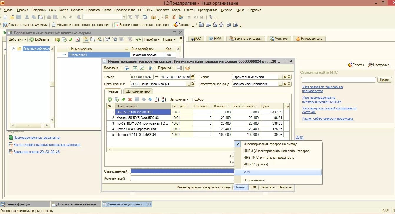The width and height of the screenshot is (395, 214).
Task: Clear the Склад field with X icon
Action: pos(285,77)
